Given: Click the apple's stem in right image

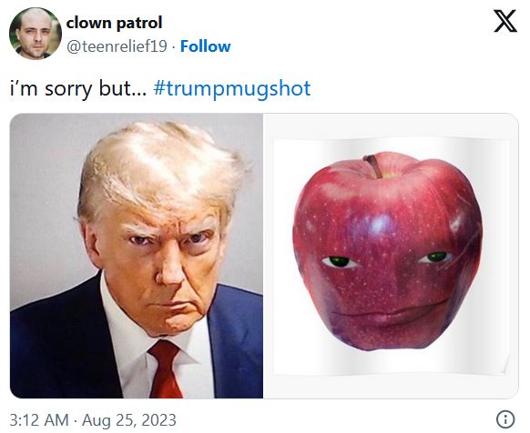Looking at the screenshot, I should [374, 166].
